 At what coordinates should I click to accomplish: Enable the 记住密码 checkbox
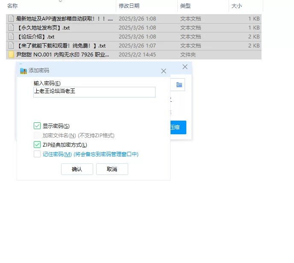37,154
